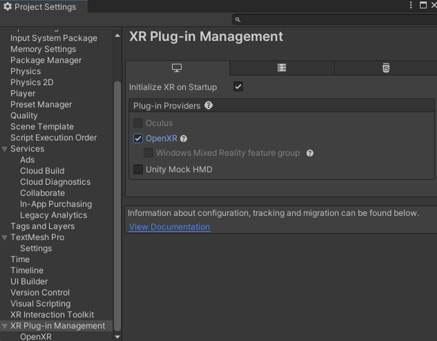Open help for Plug-in Providers
437x341 pixels.
(208, 105)
